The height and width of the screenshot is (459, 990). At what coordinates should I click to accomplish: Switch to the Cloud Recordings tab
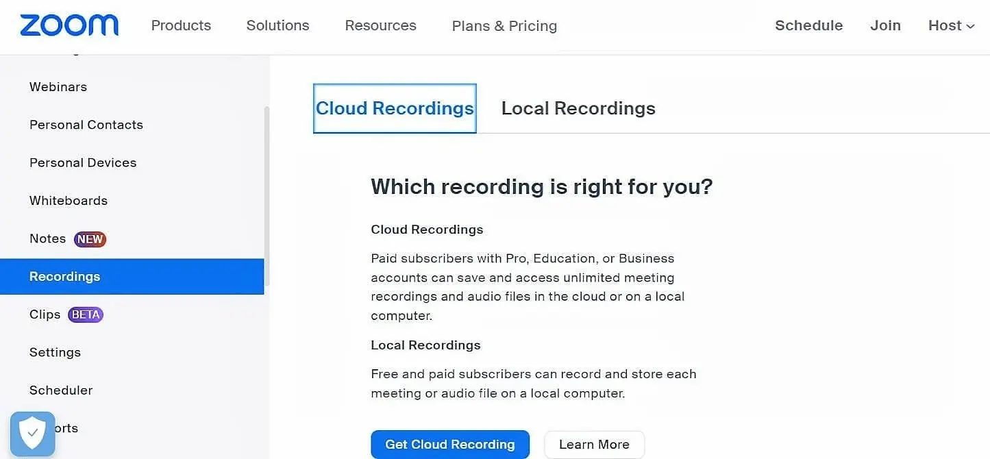coord(395,108)
